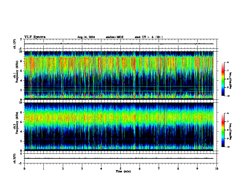Click the "ch.3(V)" waveform axis label
The image size is (244, 189).
click(15, 159)
